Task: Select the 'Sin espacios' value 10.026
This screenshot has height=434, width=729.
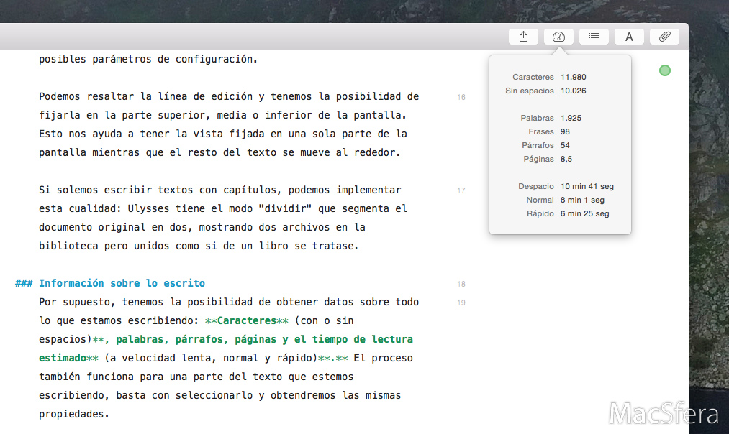Action: click(574, 91)
